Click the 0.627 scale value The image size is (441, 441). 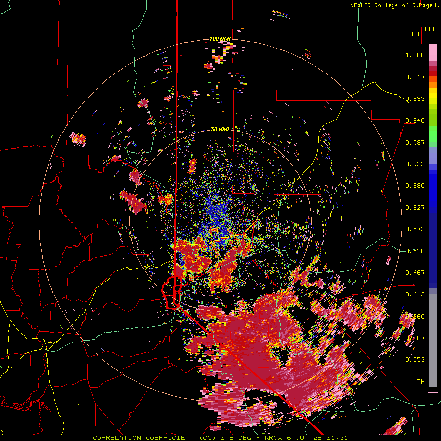click(415, 208)
